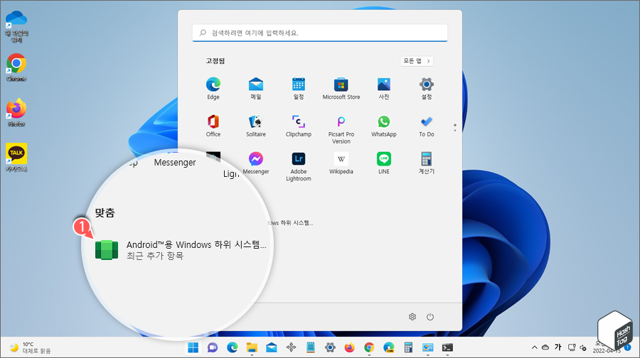This screenshot has width=640, height=358.
Task: Select the 카카오톡 desktop shortcut
Action: point(16,158)
